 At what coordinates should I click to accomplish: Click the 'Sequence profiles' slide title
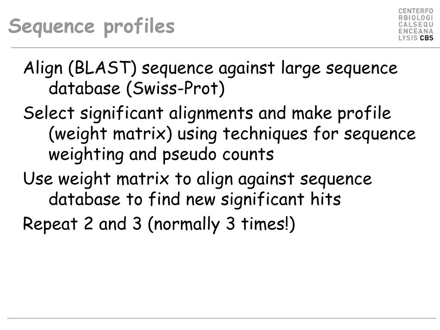(92, 27)
